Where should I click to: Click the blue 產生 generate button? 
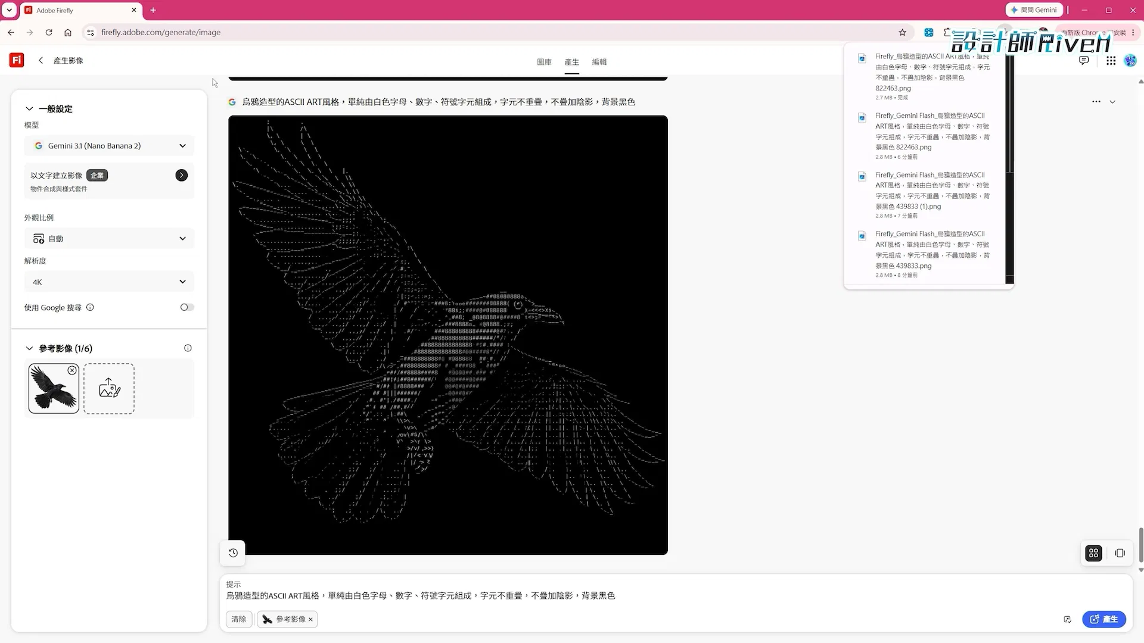1104,619
